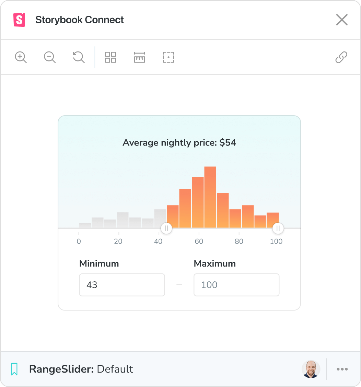Click the bookmark icon next to RangeSlider

tap(14, 369)
